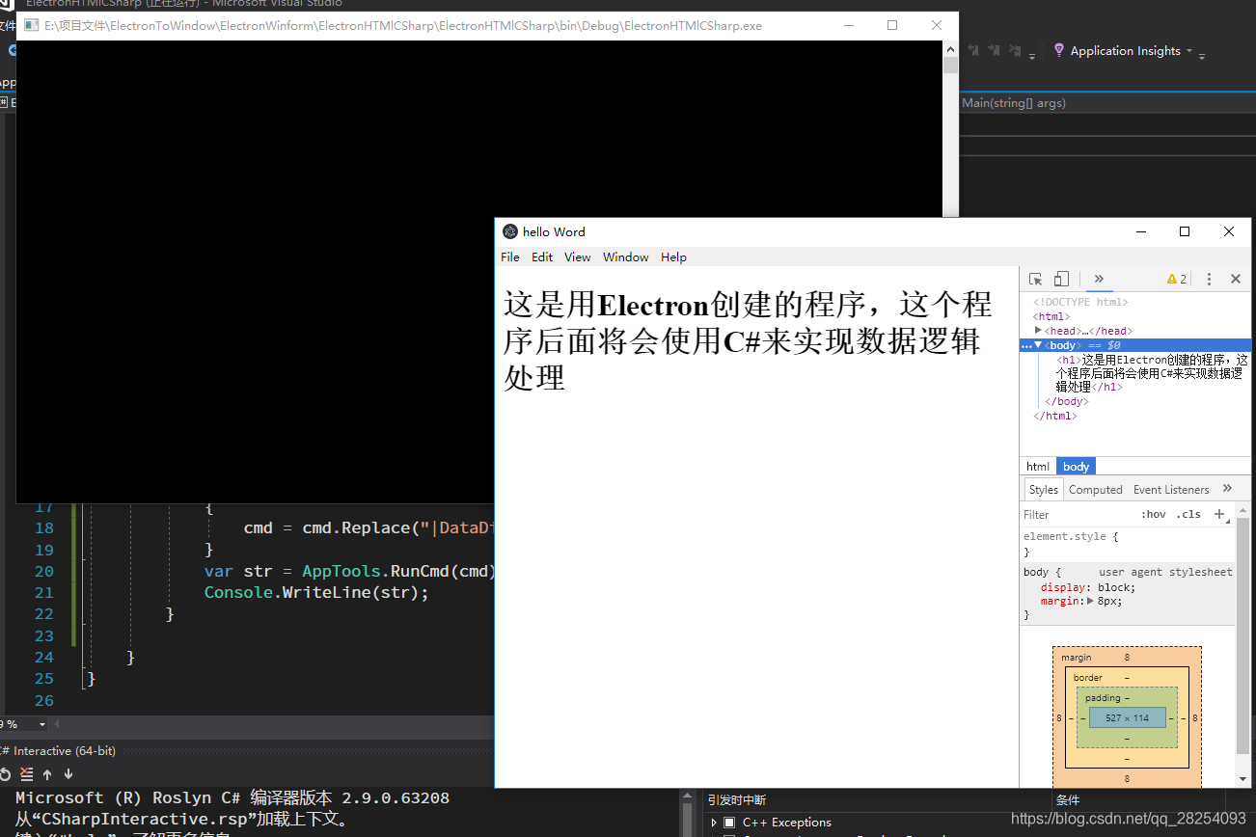Show more style pane tabs chevron

point(1227,489)
